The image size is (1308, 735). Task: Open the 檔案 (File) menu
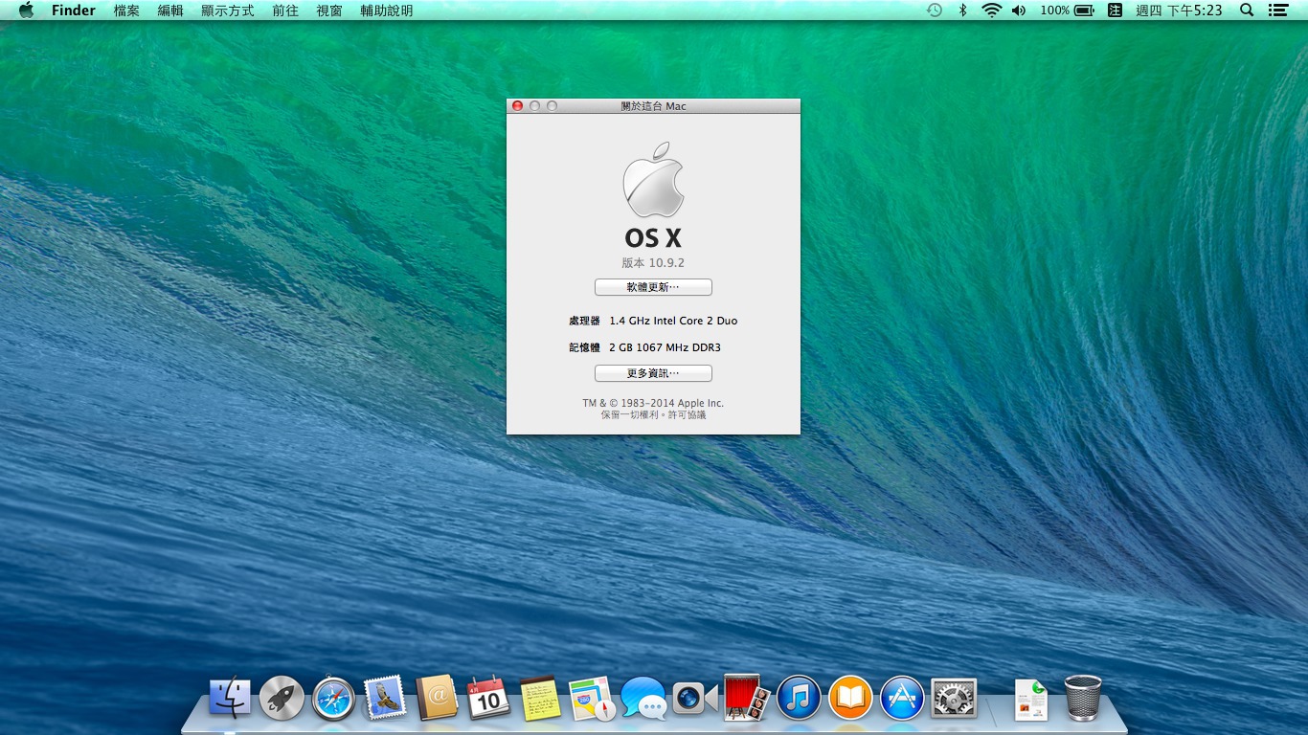pos(126,11)
